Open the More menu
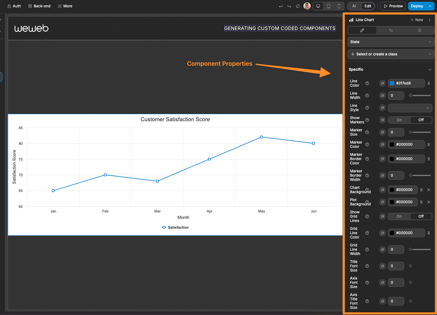437x315 pixels. coord(65,6)
